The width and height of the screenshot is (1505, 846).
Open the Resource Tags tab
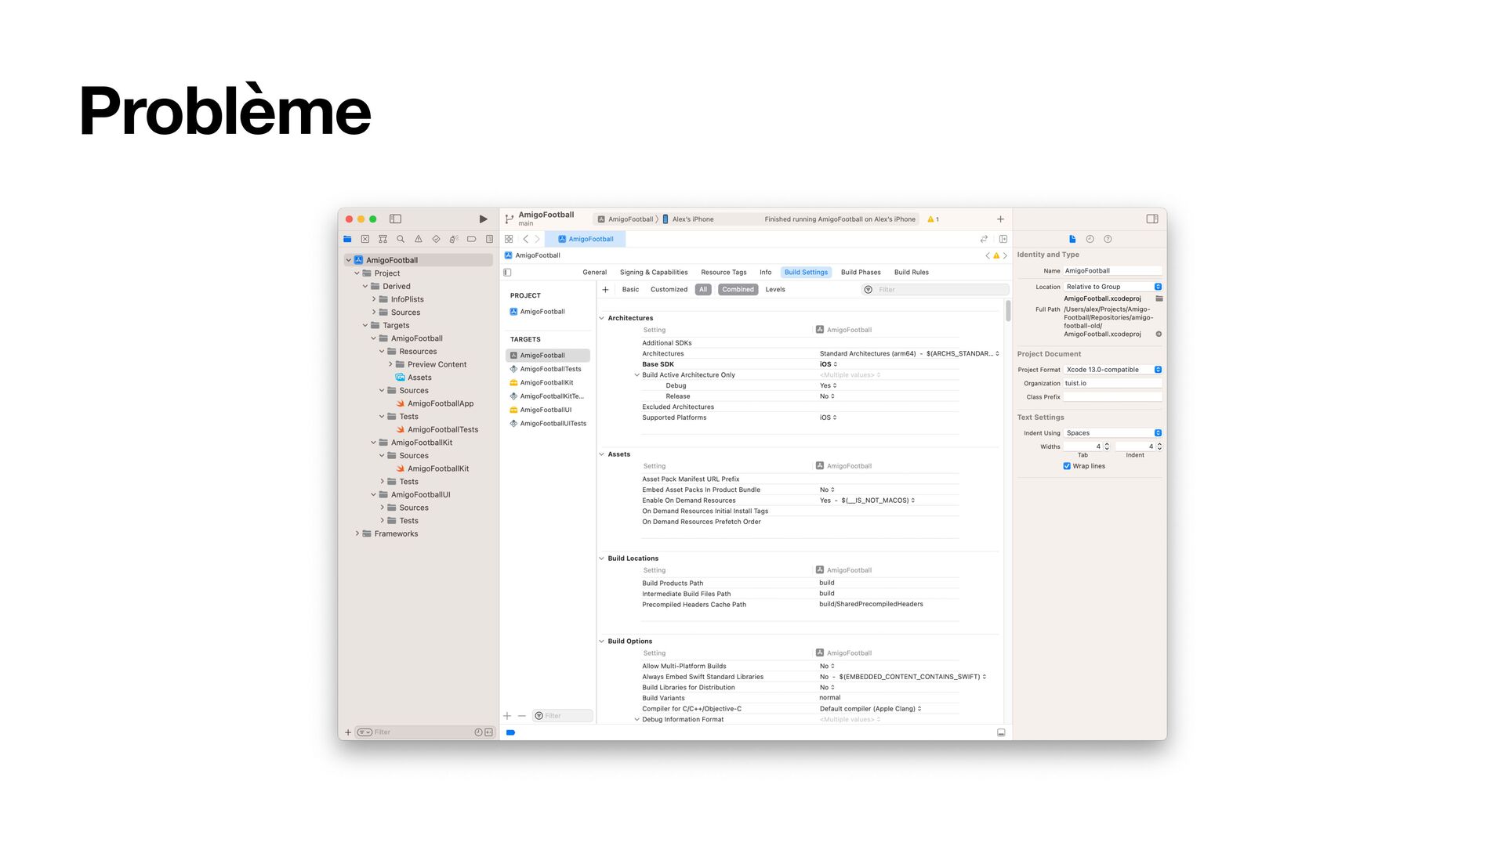(723, 273)
